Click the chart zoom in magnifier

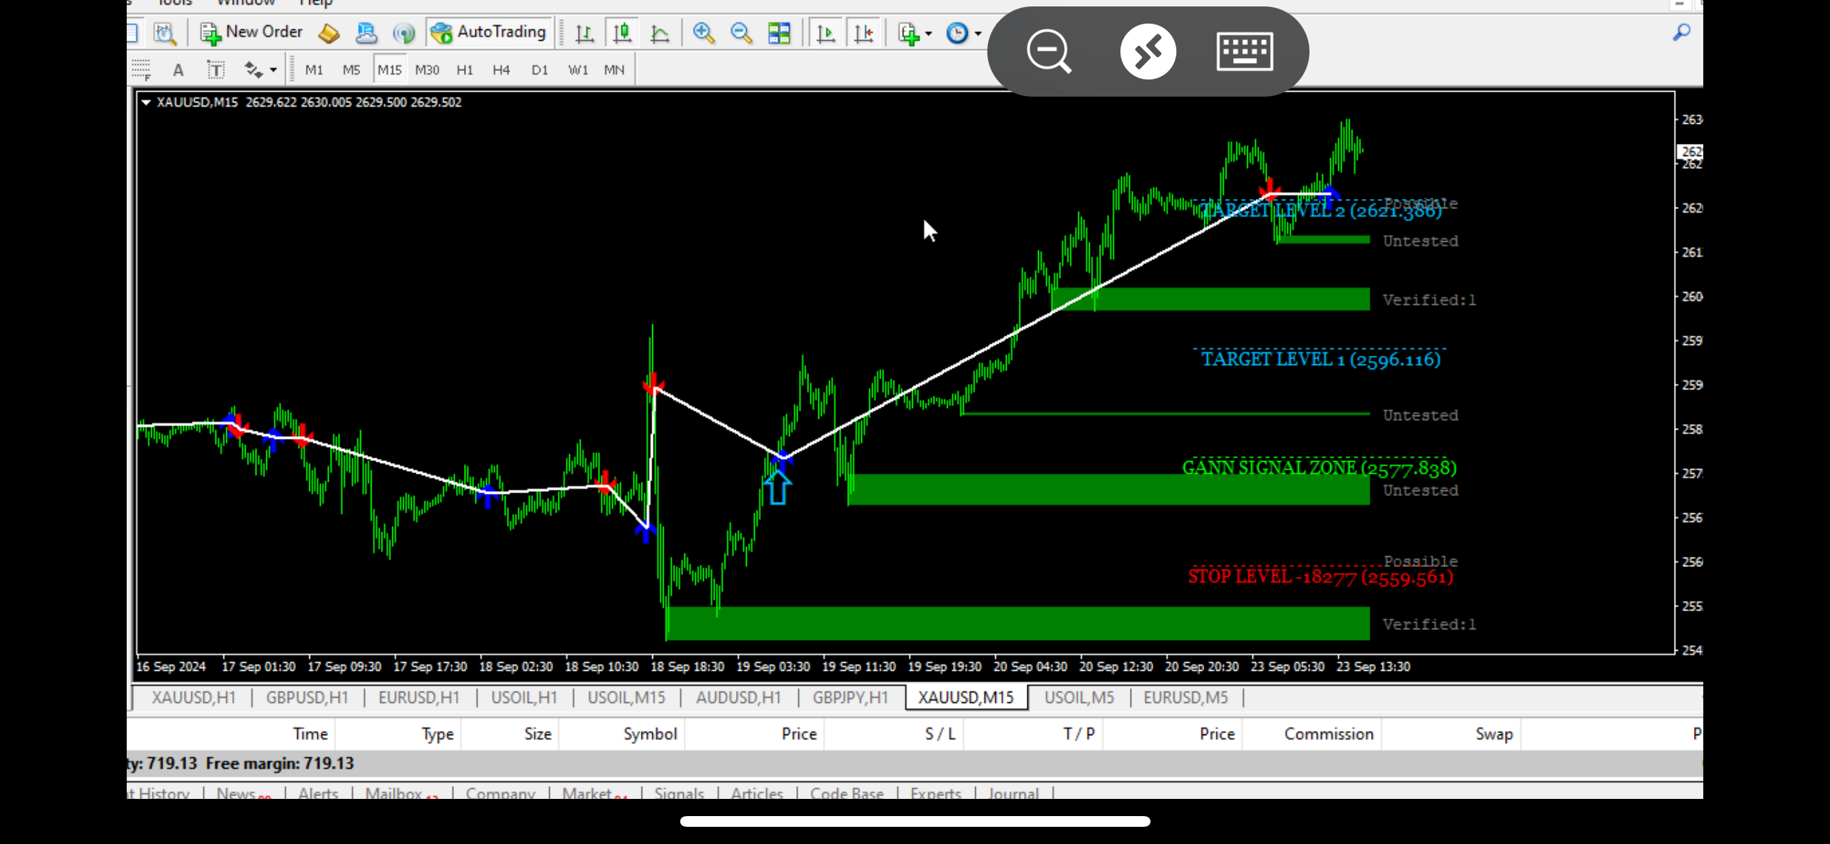[x=704, y=33]
